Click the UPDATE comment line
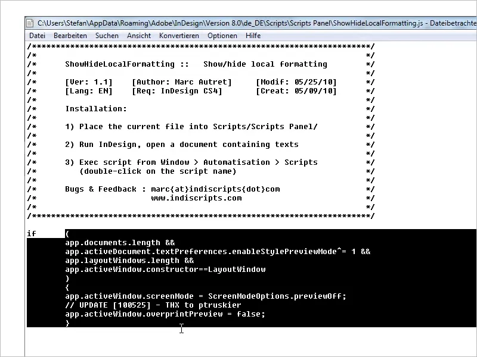 [x=153, y=305]
